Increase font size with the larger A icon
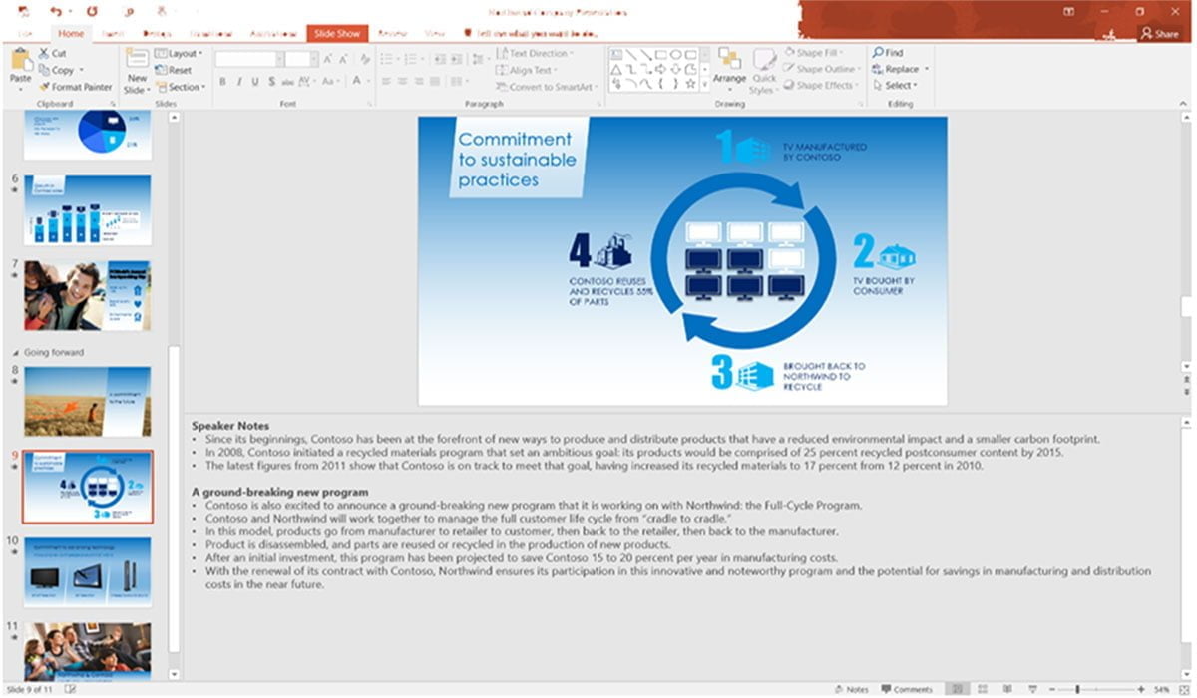 [x=329, y=59]
